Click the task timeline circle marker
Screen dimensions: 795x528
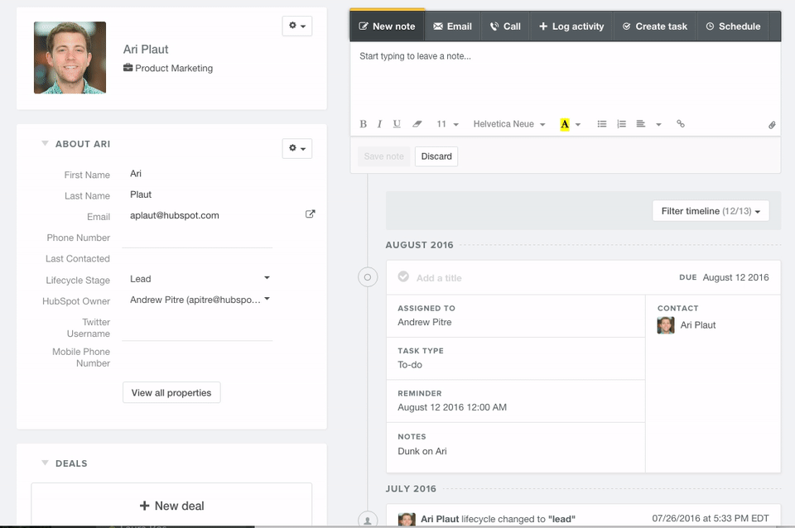pyautogui.click(x=369, y=277)
